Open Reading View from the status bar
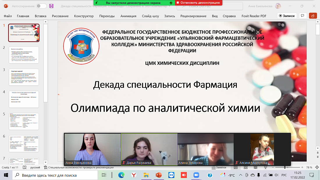The image size is (320, 180). tap(255, 167)
